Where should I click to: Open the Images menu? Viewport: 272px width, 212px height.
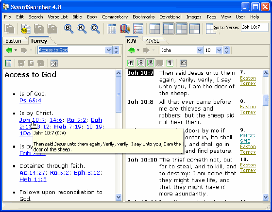coord(194,17)
